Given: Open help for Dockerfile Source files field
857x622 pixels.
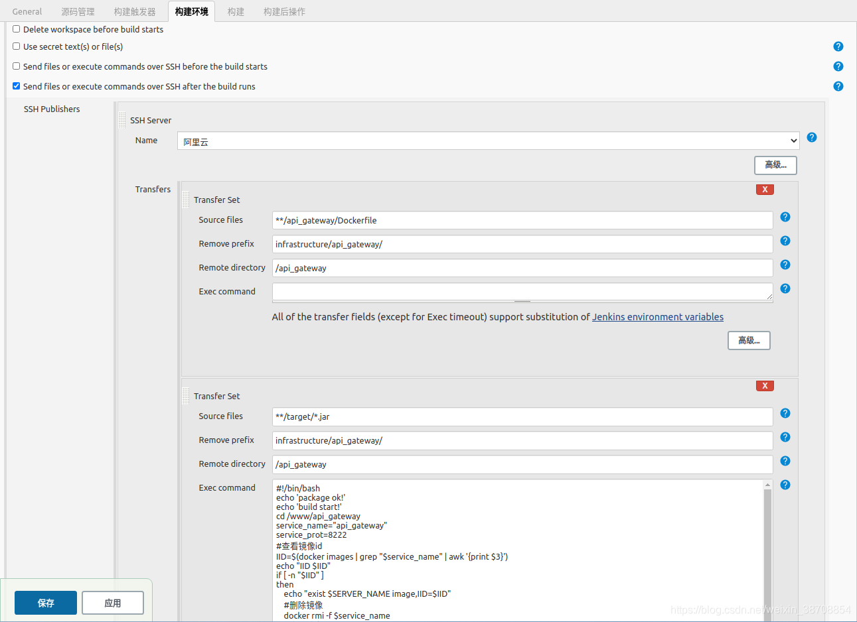Looking at the screenshot, I should (x=785, y=217).
